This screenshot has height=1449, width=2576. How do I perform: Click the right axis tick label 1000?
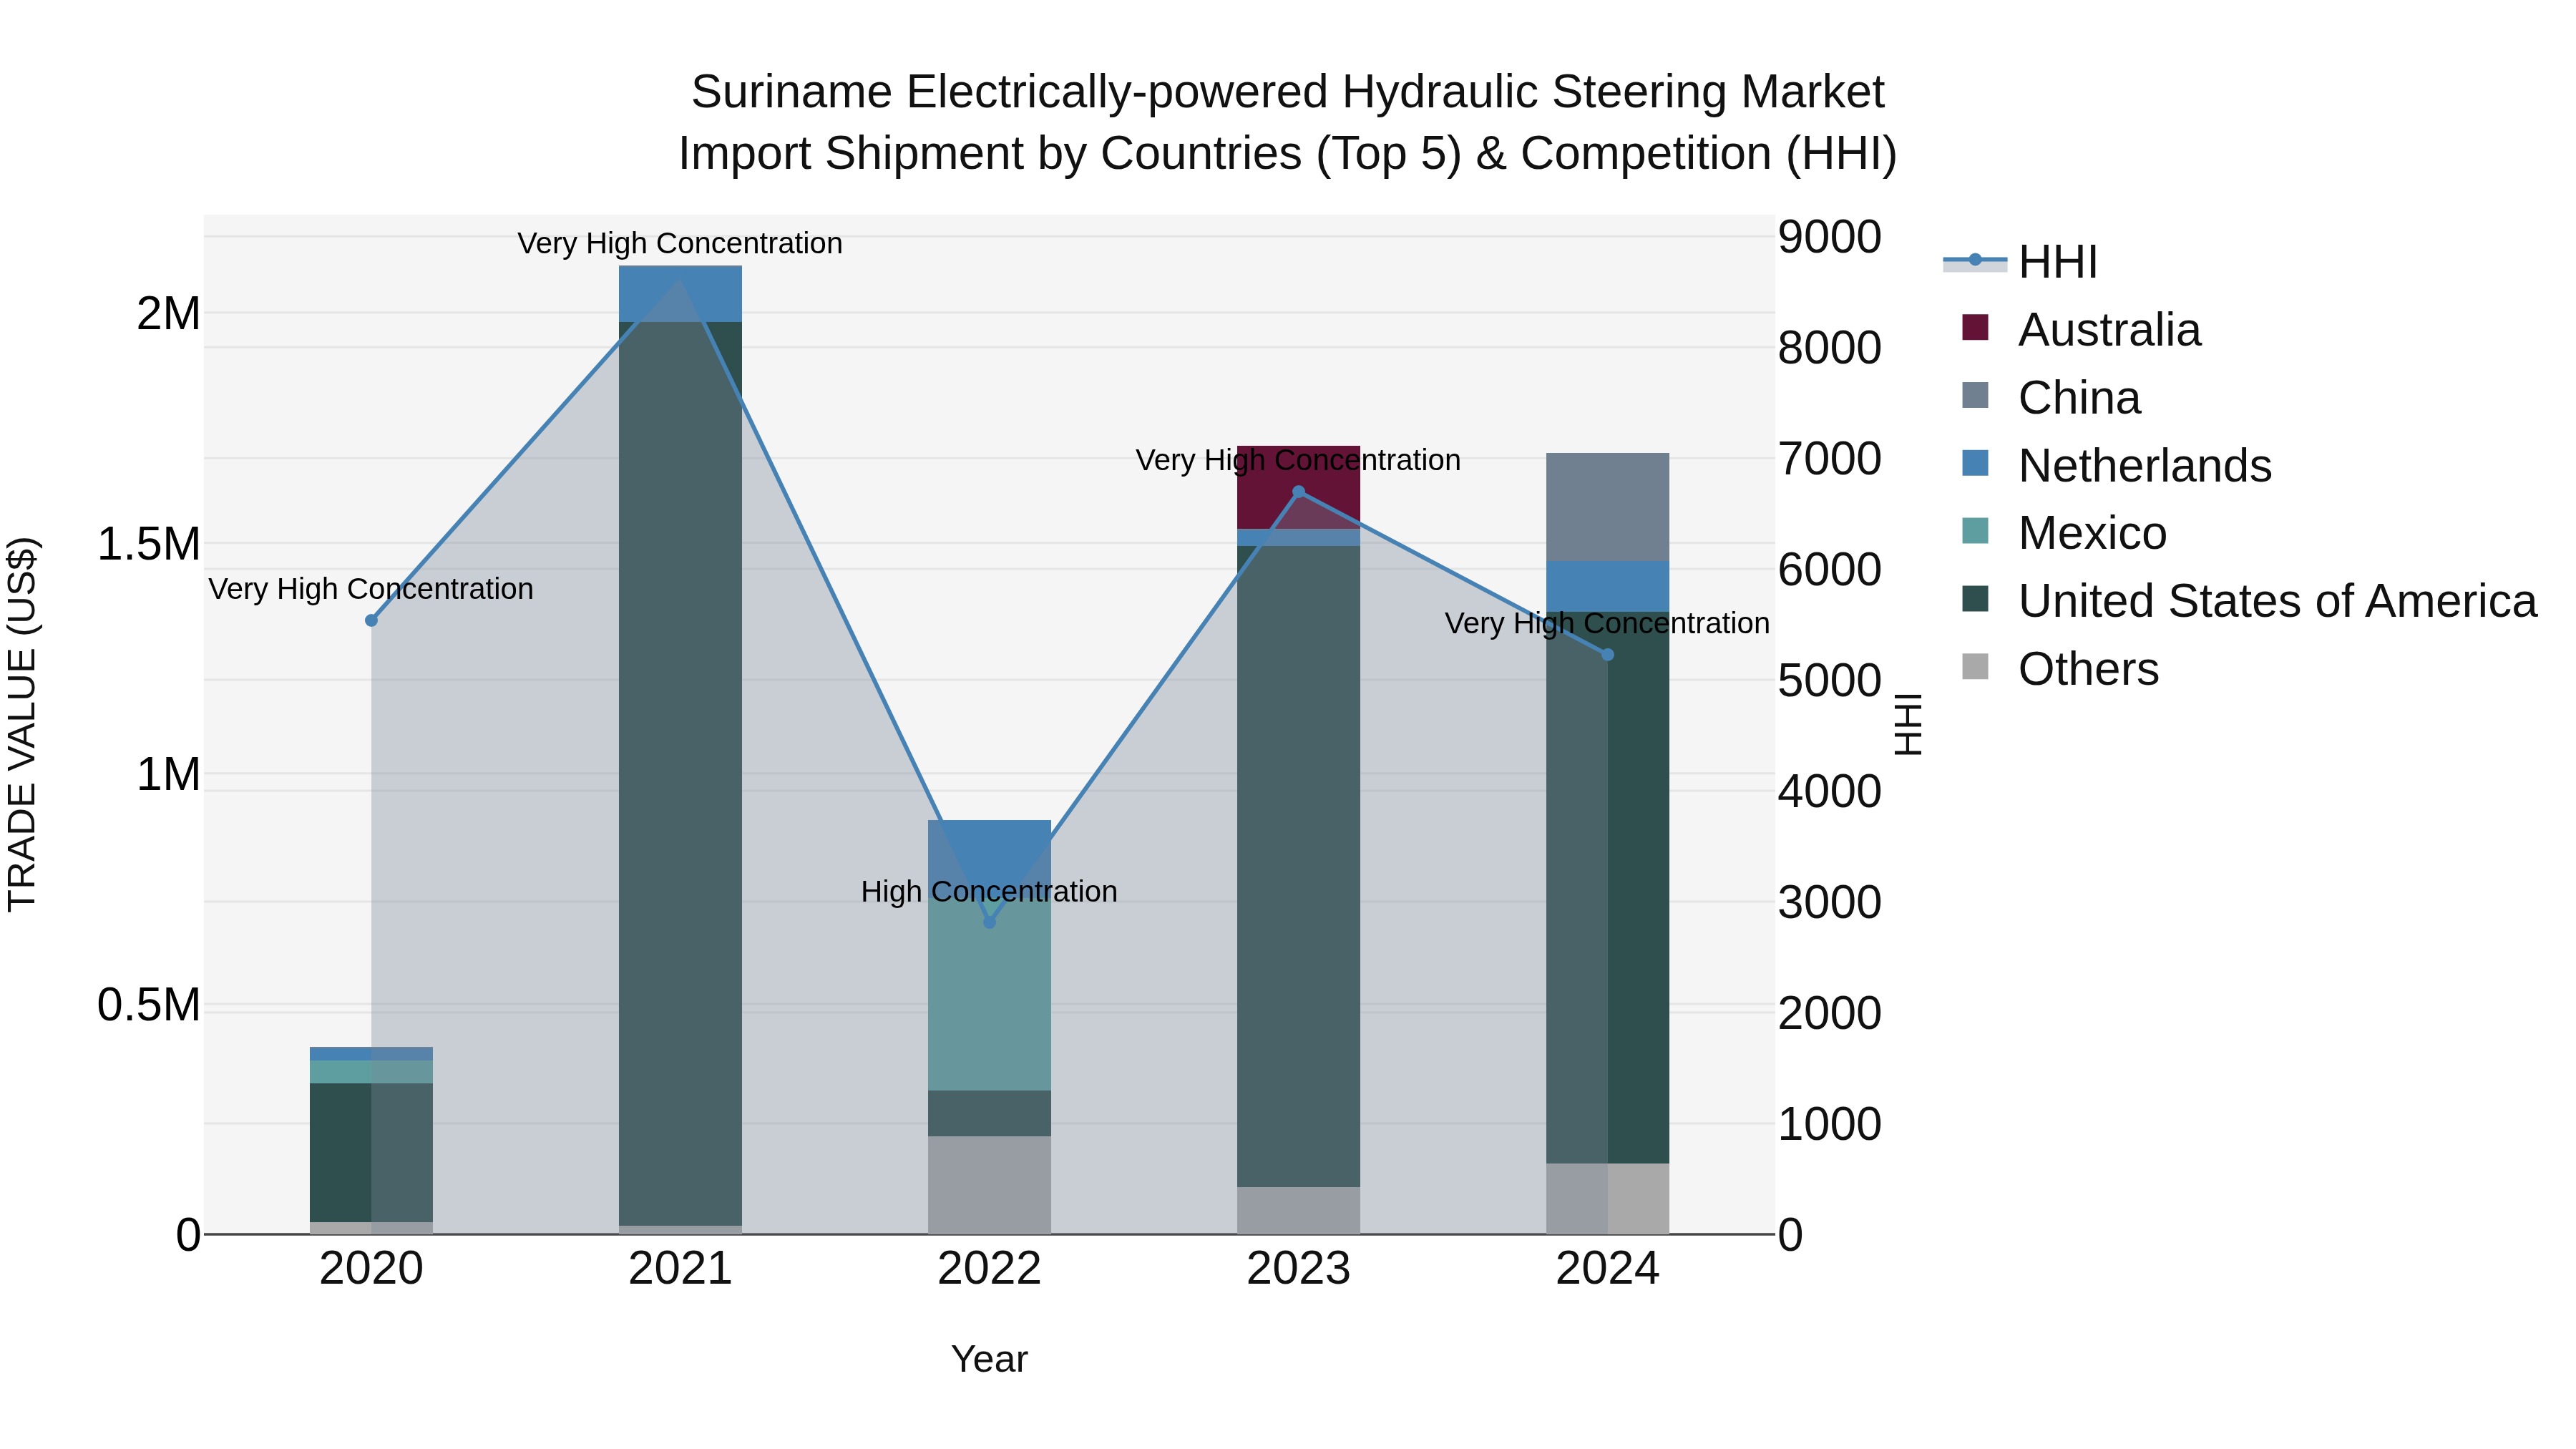click(x=1829, y=1124)
